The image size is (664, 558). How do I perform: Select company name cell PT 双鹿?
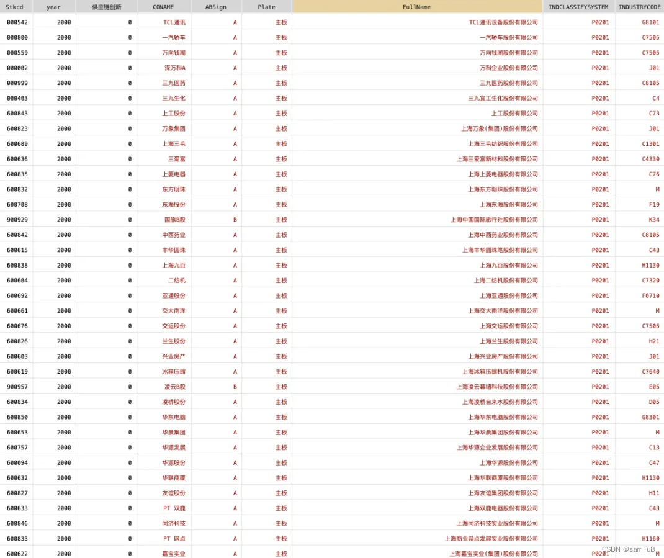click(x=174, y=508)
